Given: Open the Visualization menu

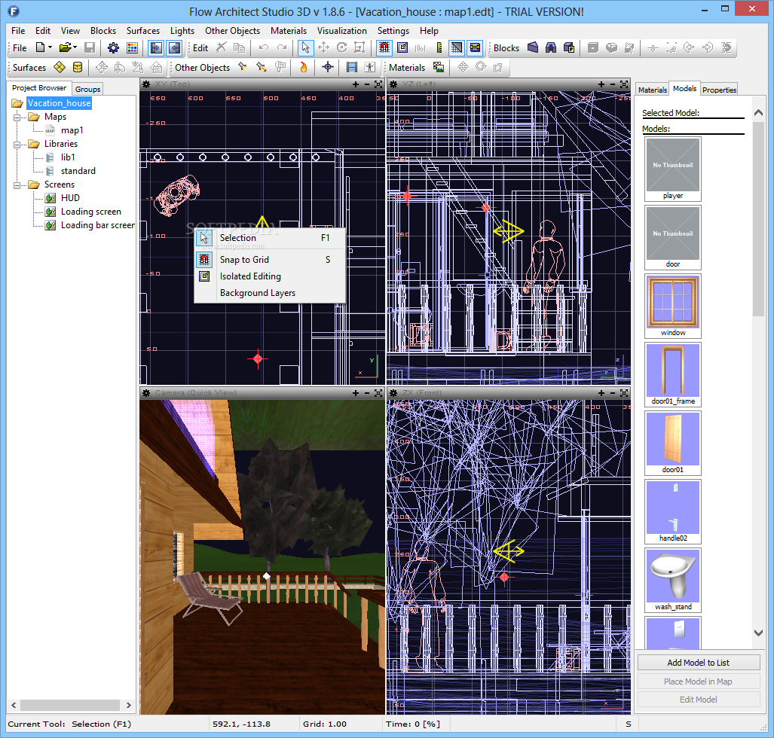Looking at the screenshot, I should coord(341,31).
